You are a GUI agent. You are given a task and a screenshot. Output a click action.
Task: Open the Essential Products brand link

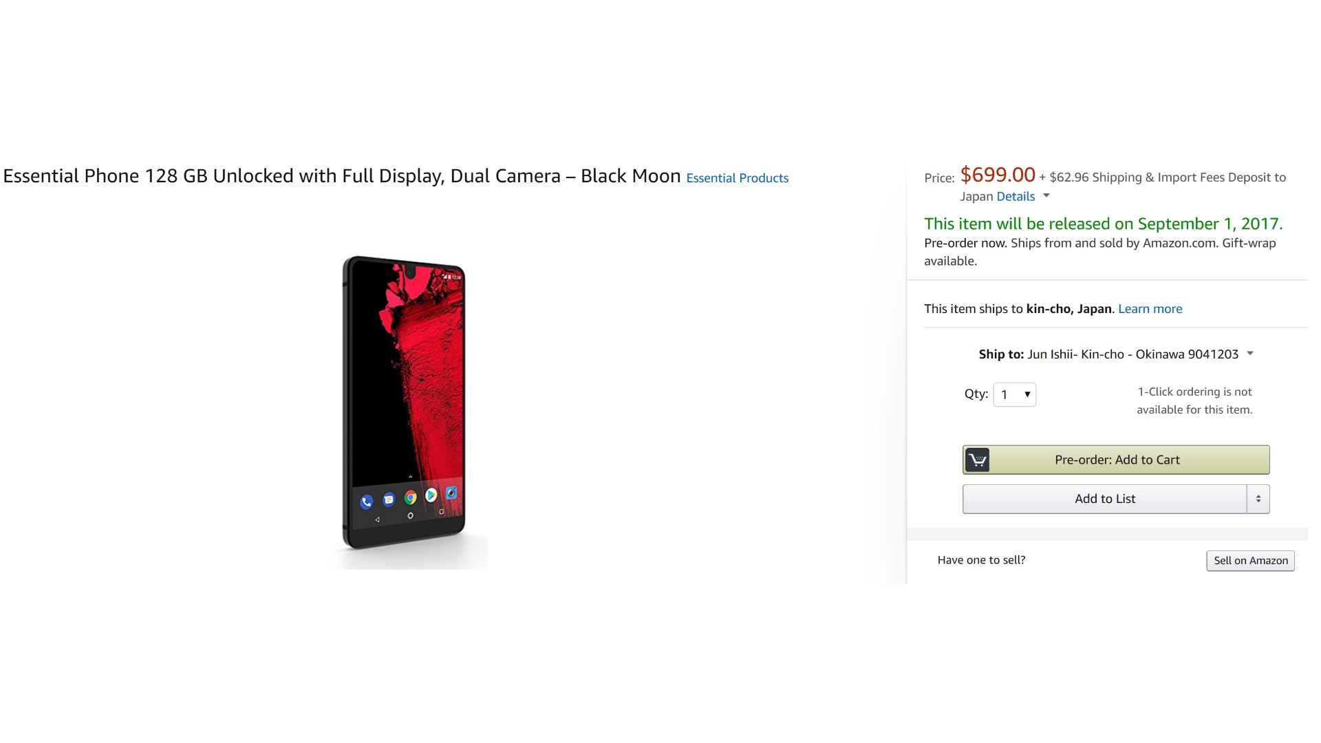[x=737, y=178]
